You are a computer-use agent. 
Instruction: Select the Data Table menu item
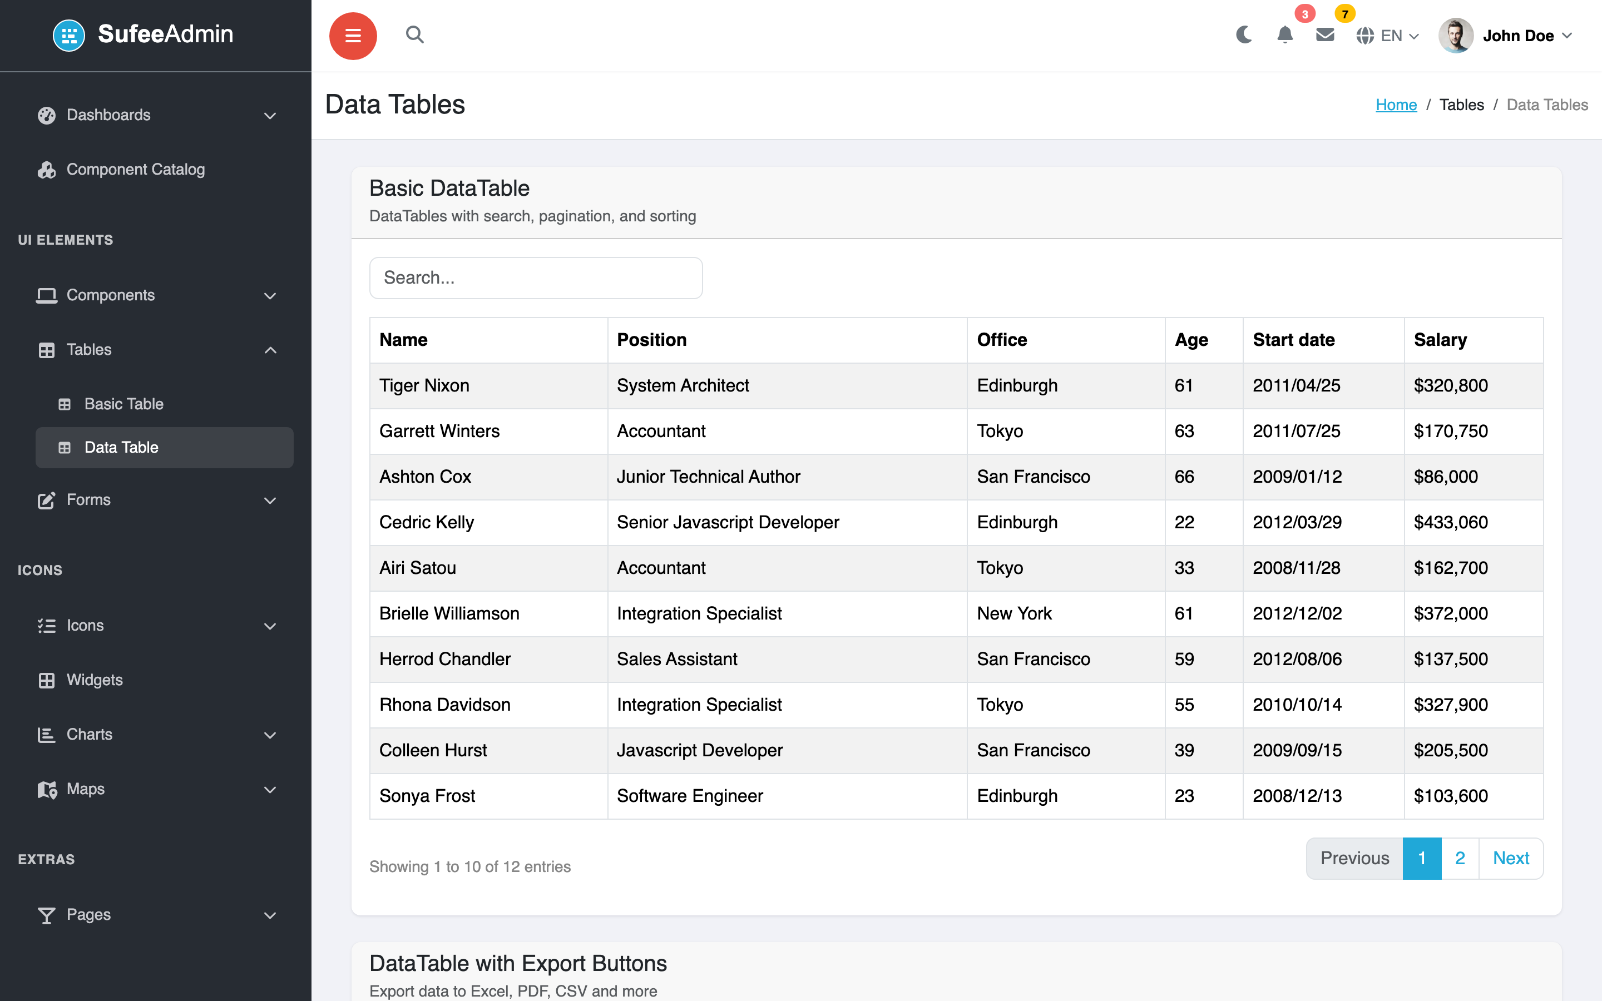(x=164, y=448)
